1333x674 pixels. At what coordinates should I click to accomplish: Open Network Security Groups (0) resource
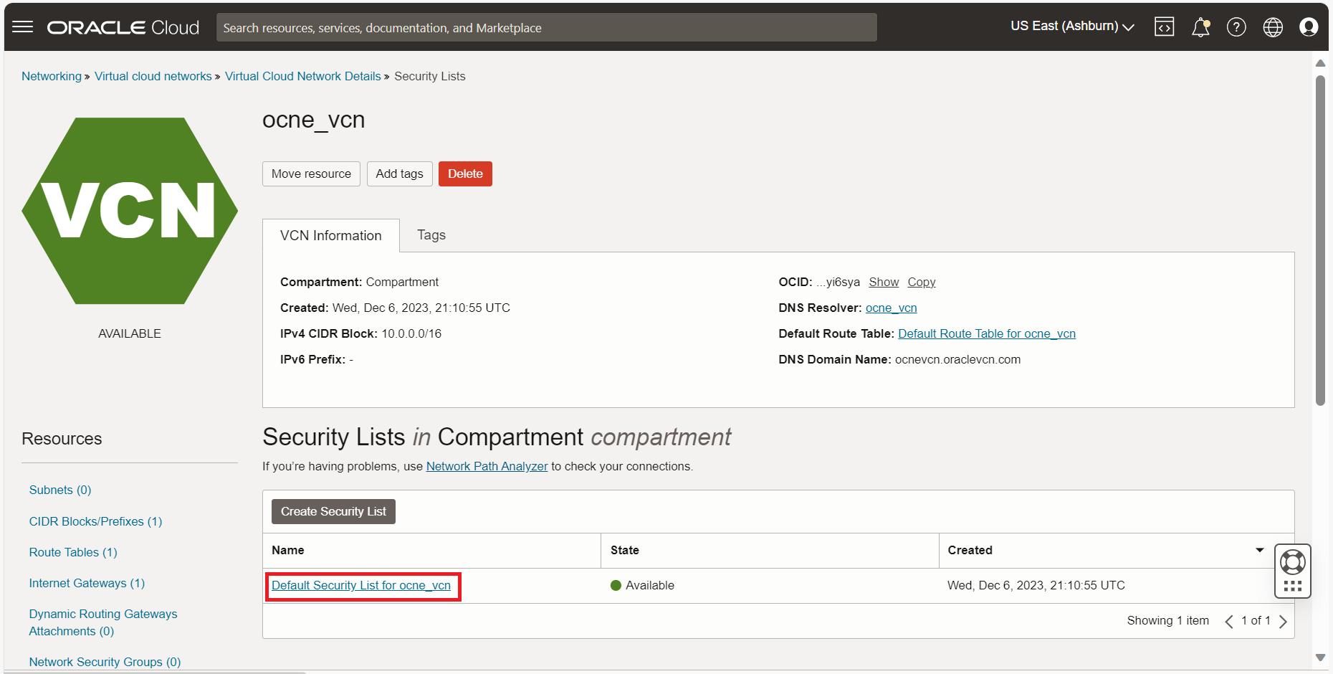point(105,662)
